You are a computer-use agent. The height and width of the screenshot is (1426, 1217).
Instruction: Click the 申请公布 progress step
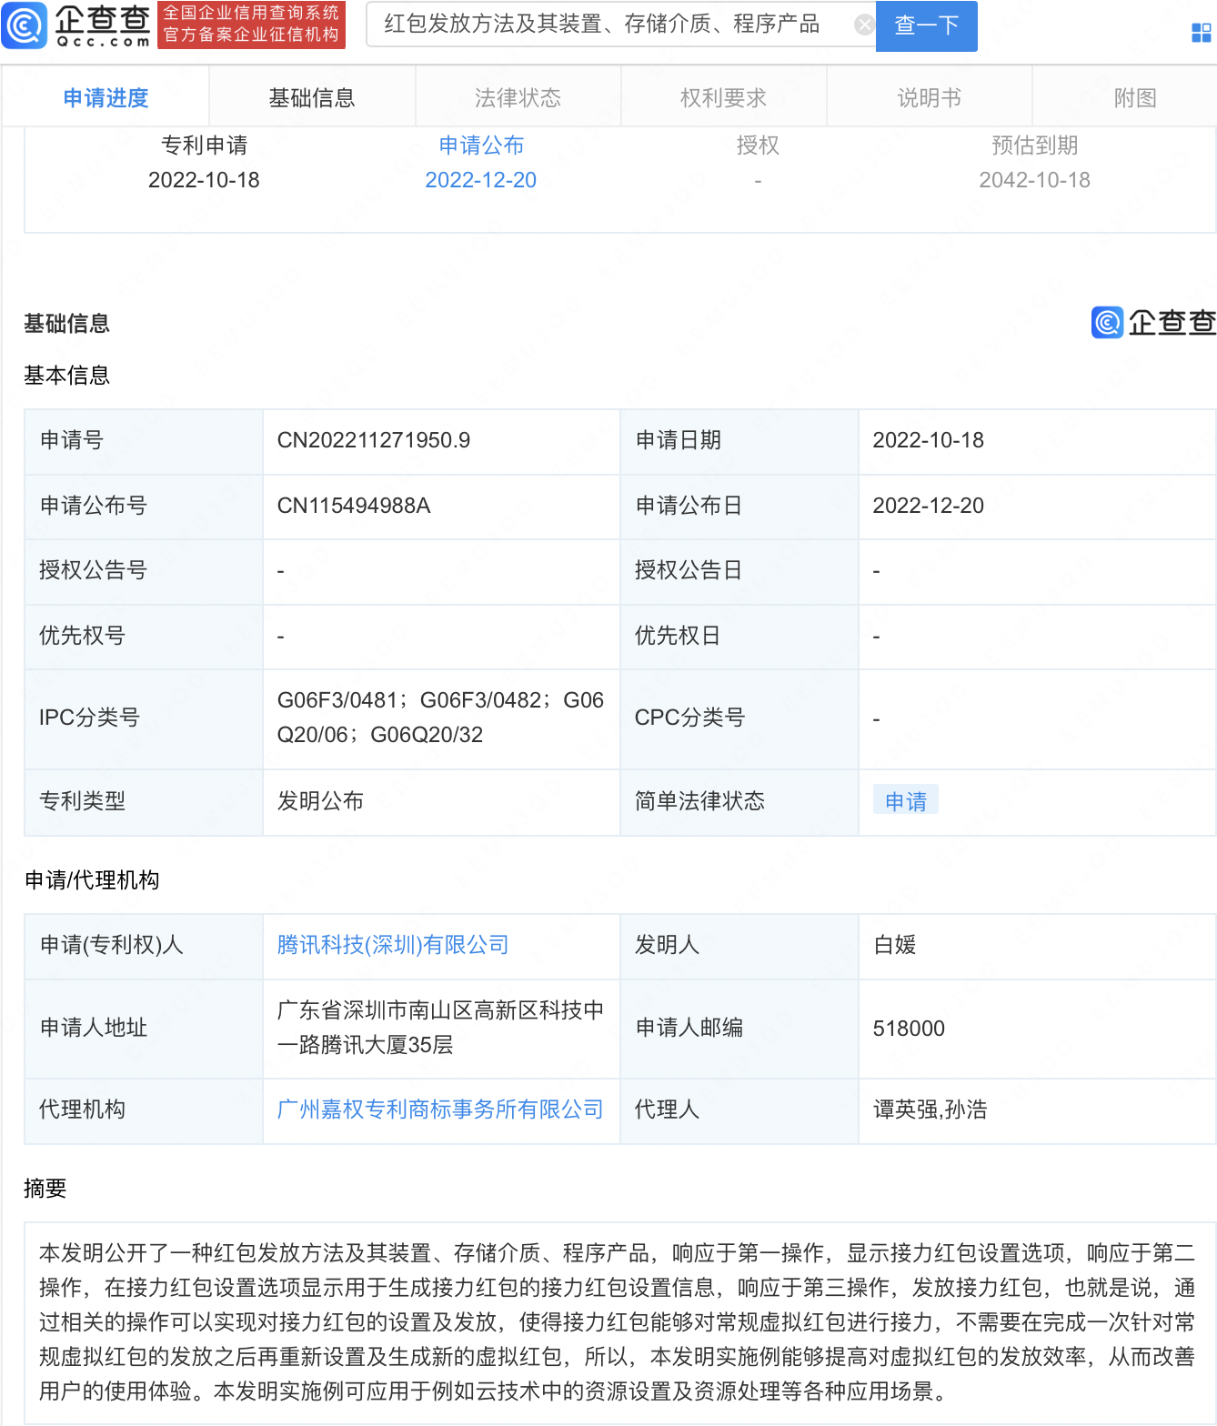tap(480, 146)
